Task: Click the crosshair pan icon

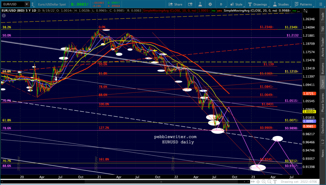Action: pyautogui.click(x=258, y=182)
